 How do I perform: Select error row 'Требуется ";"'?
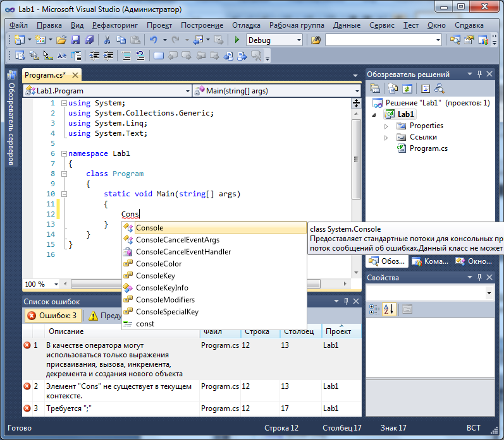[192, 408]
